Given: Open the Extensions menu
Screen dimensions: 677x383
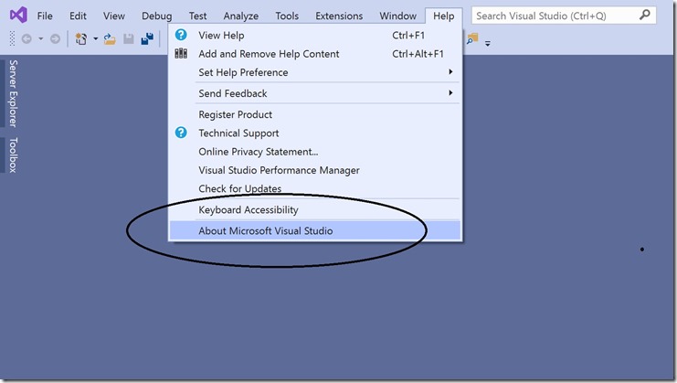Looking at the screenshot, I should coord(339,16).
